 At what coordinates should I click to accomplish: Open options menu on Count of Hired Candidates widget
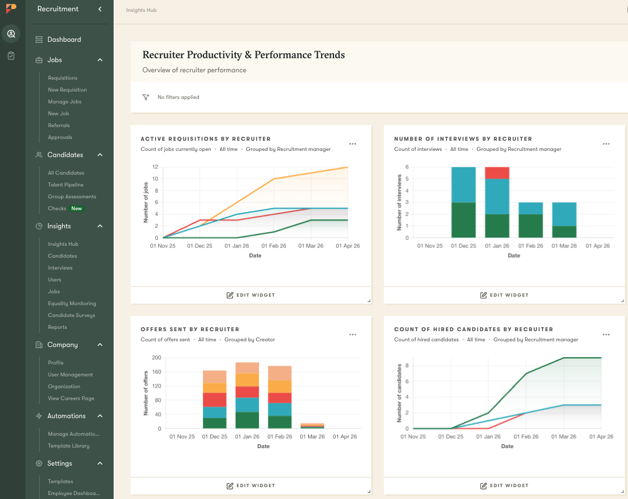[606, 334]
